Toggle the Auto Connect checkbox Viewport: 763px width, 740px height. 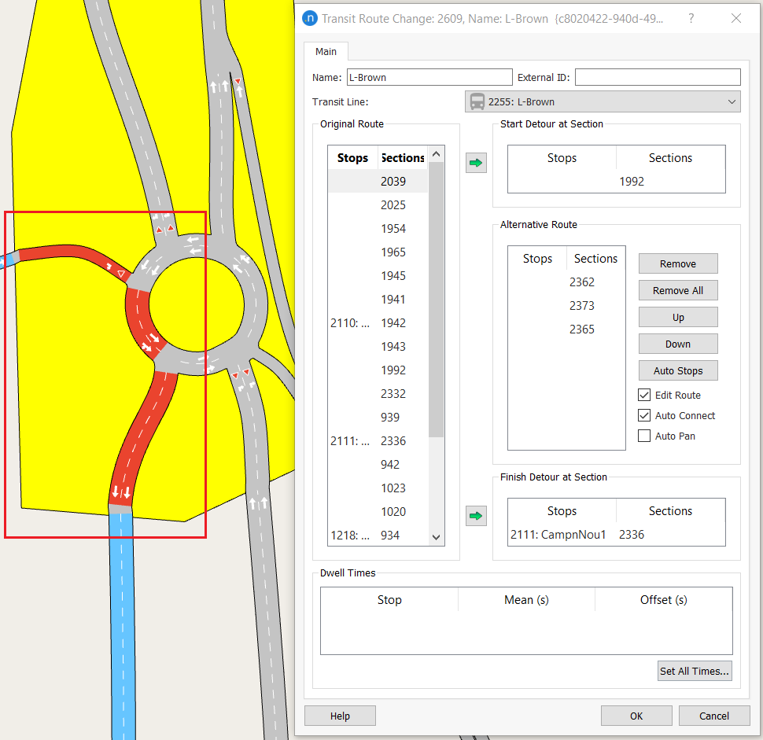coord(644,415)
